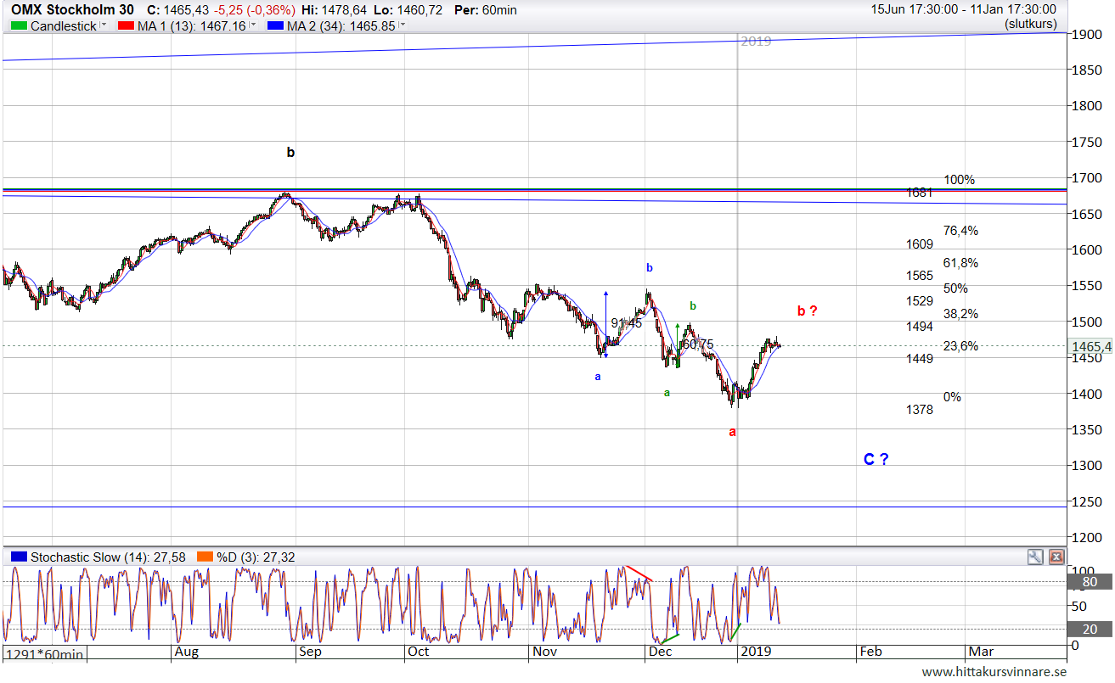Click the orange %D color swatch
The width and height of the screenshot is (1115, 683).
(x=205, y=557)
